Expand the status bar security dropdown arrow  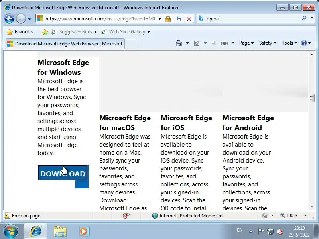[x=272, y=215]
